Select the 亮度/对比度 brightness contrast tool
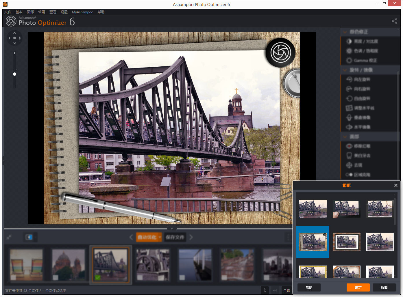 pos(362,41)
